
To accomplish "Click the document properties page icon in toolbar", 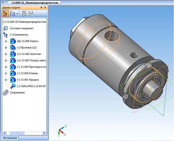I will coord(24,14).
